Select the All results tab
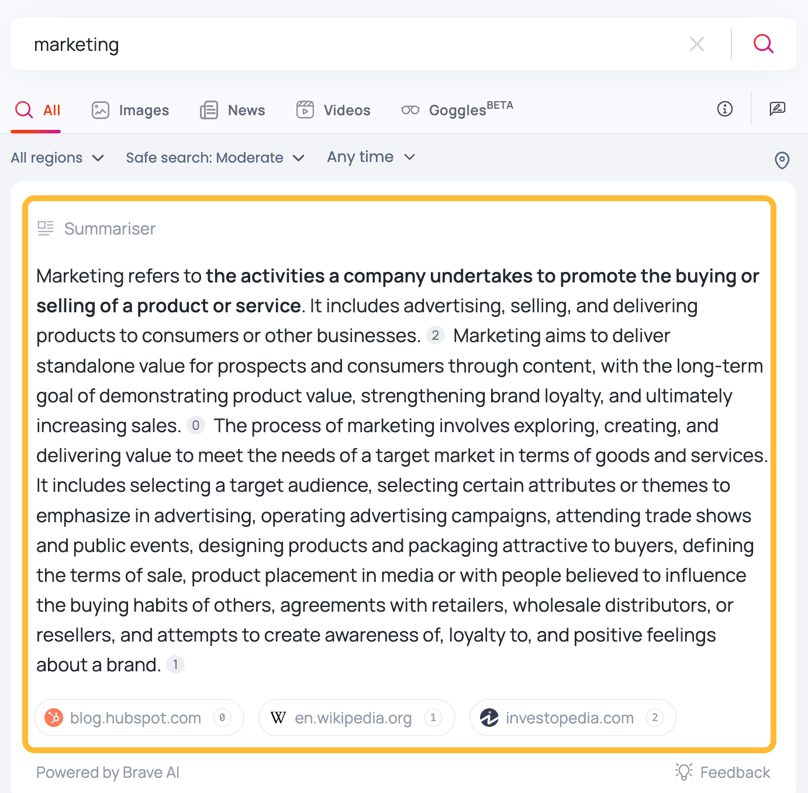Screen dimensions: 808x793 click(x=37, y=110)
